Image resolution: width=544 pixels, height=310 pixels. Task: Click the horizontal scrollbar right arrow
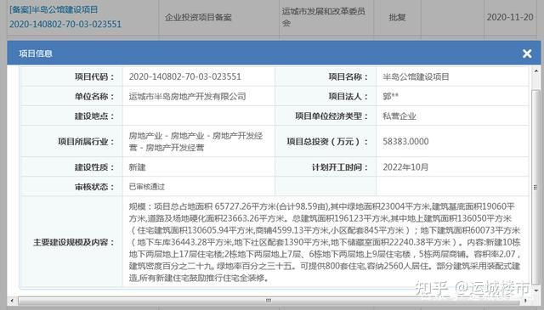[x=525, y=301]
